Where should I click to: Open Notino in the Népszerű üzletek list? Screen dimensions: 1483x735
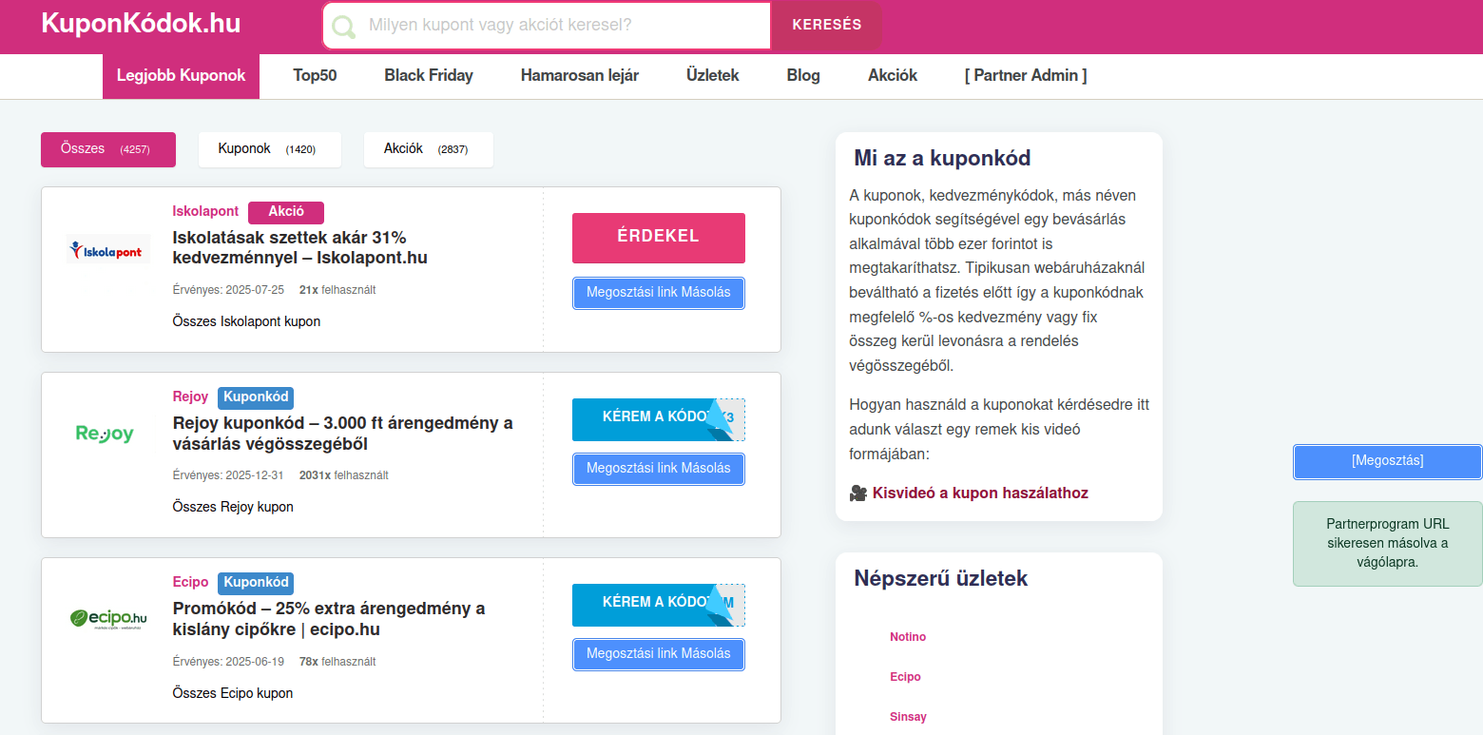coord(908,637)
